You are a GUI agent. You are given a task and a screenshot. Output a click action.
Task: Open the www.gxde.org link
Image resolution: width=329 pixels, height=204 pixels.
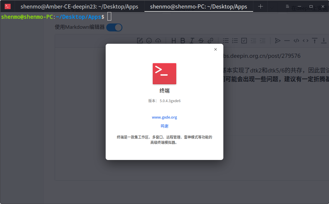coord(164,117)
